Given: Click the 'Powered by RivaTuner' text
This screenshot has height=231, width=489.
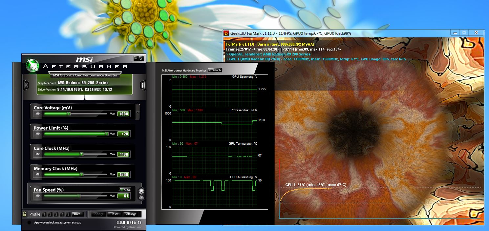Looking at the screenshot, I should 128,227.
